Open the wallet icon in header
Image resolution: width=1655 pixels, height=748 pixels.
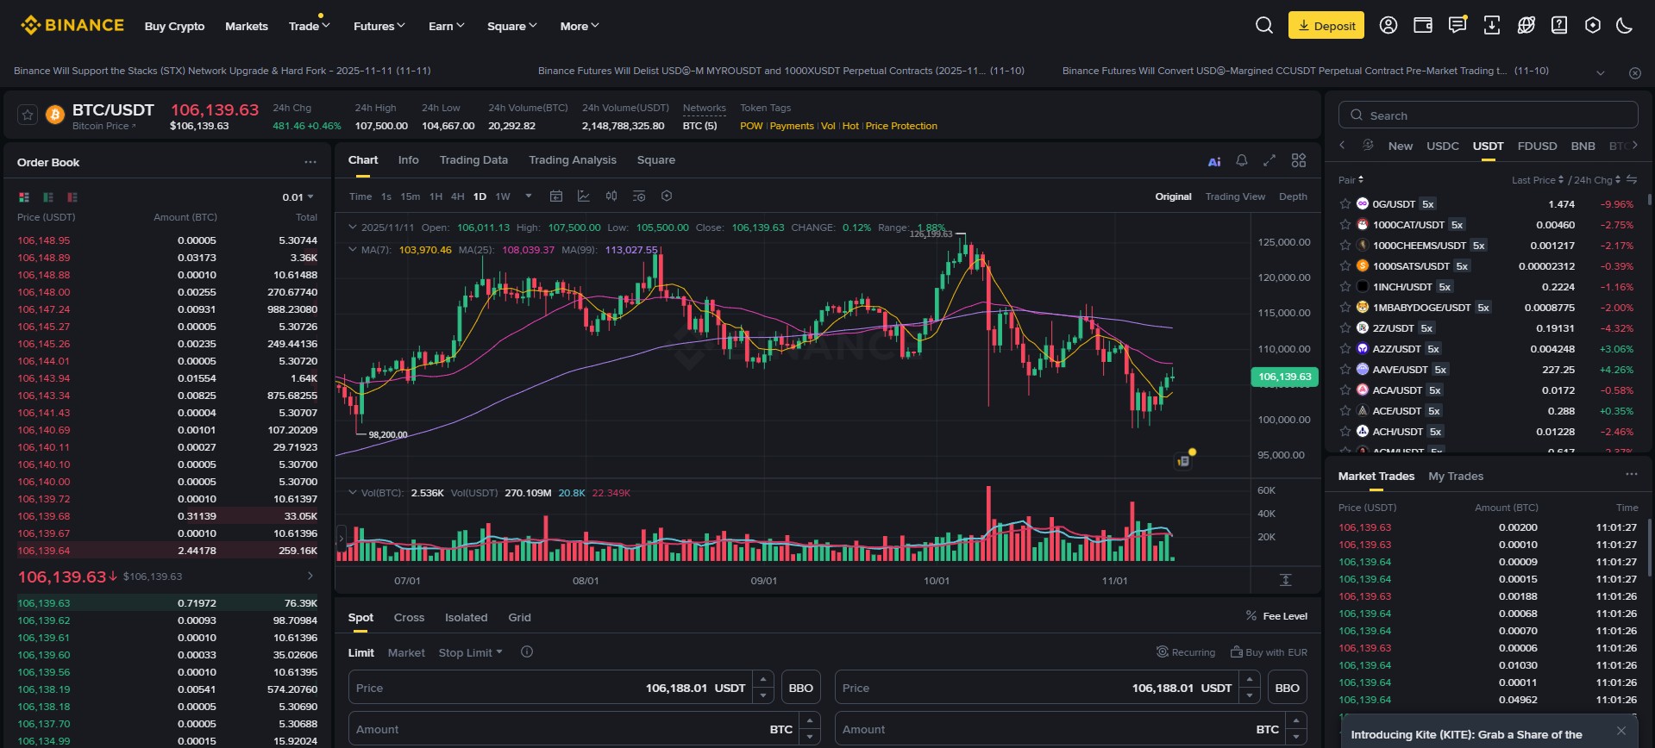1423,25
